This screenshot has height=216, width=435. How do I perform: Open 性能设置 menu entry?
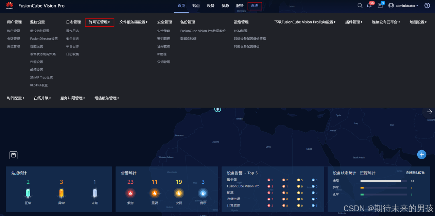[36, 47]
